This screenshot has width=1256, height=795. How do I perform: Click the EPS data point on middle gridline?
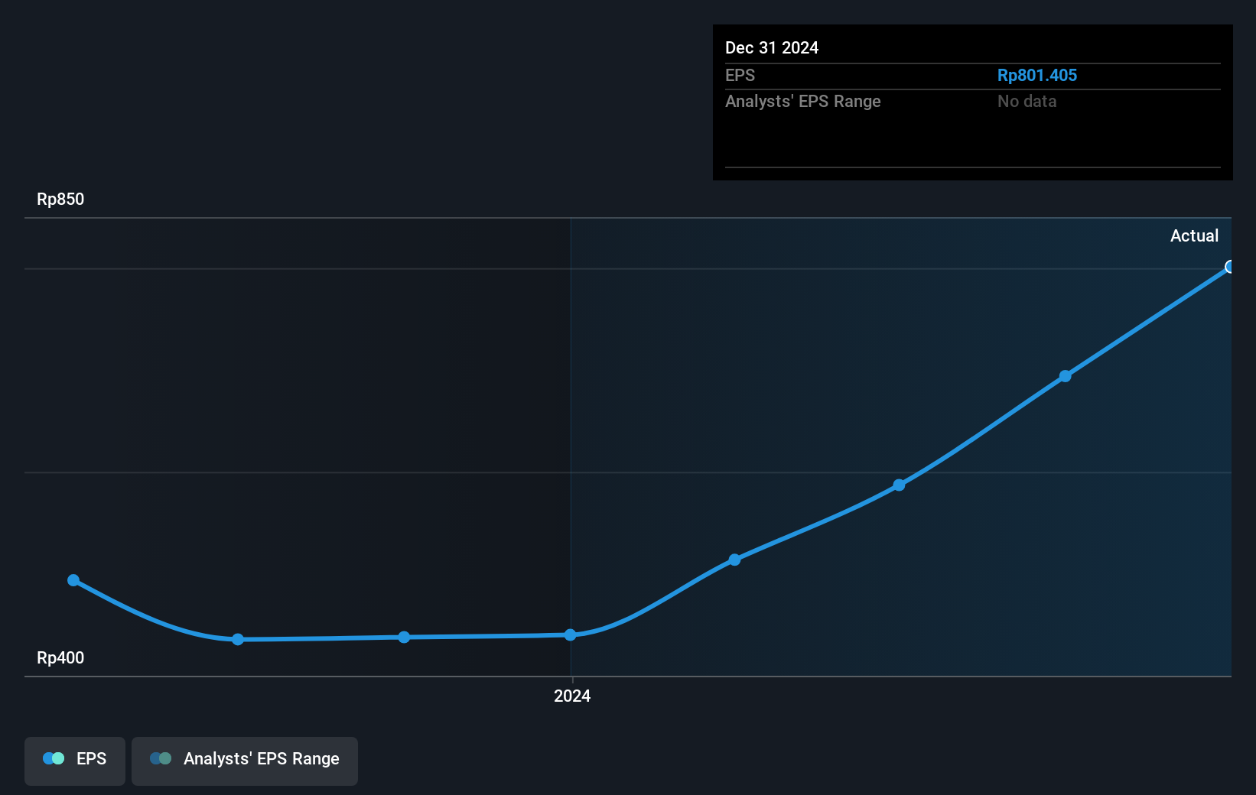900,485
